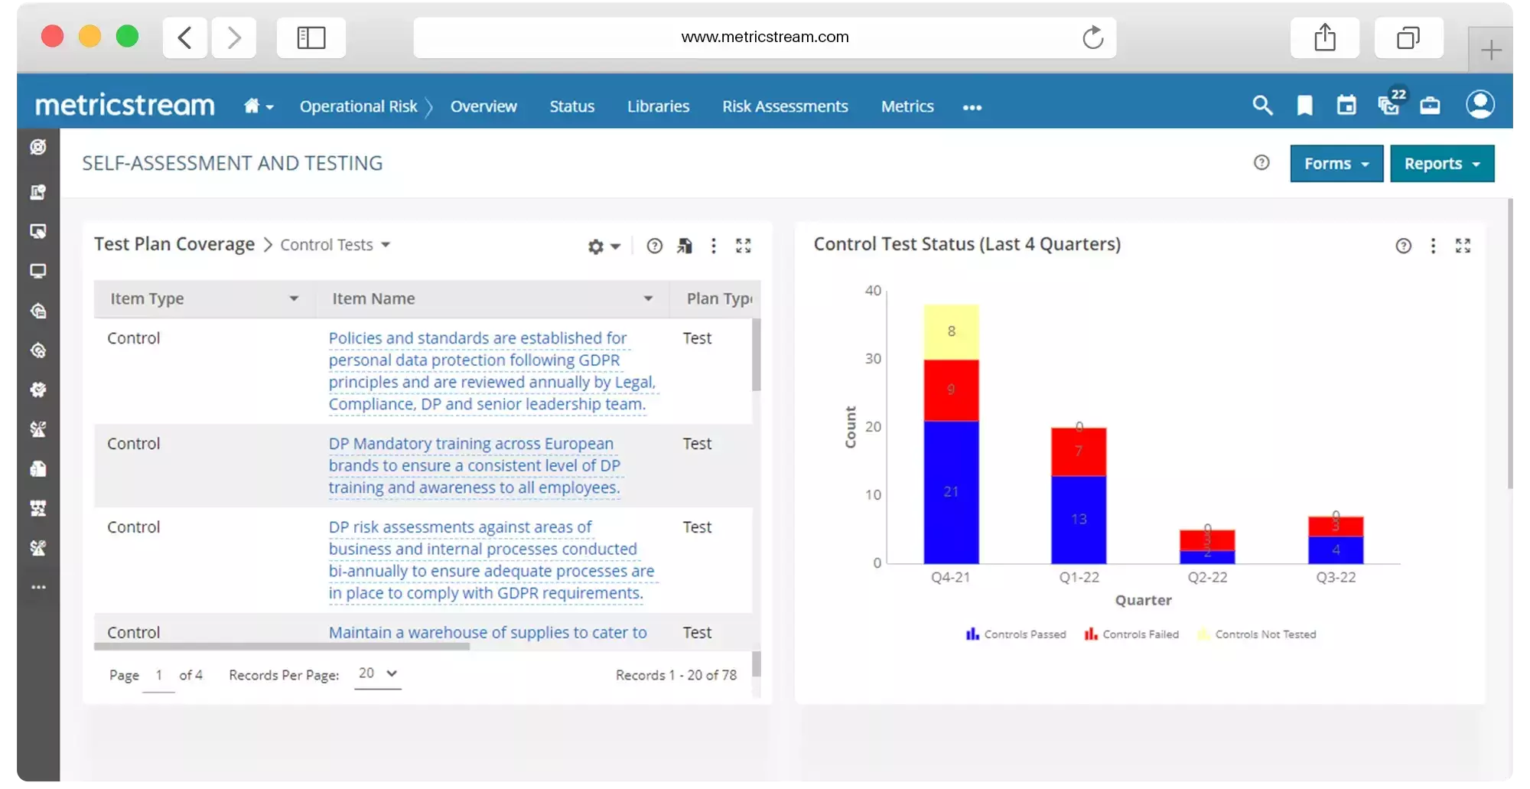Viewport: 1530px width, 789px height.
Task: Open the three-dot menu on Control Test Status
Action: (x=1433, y=246)
